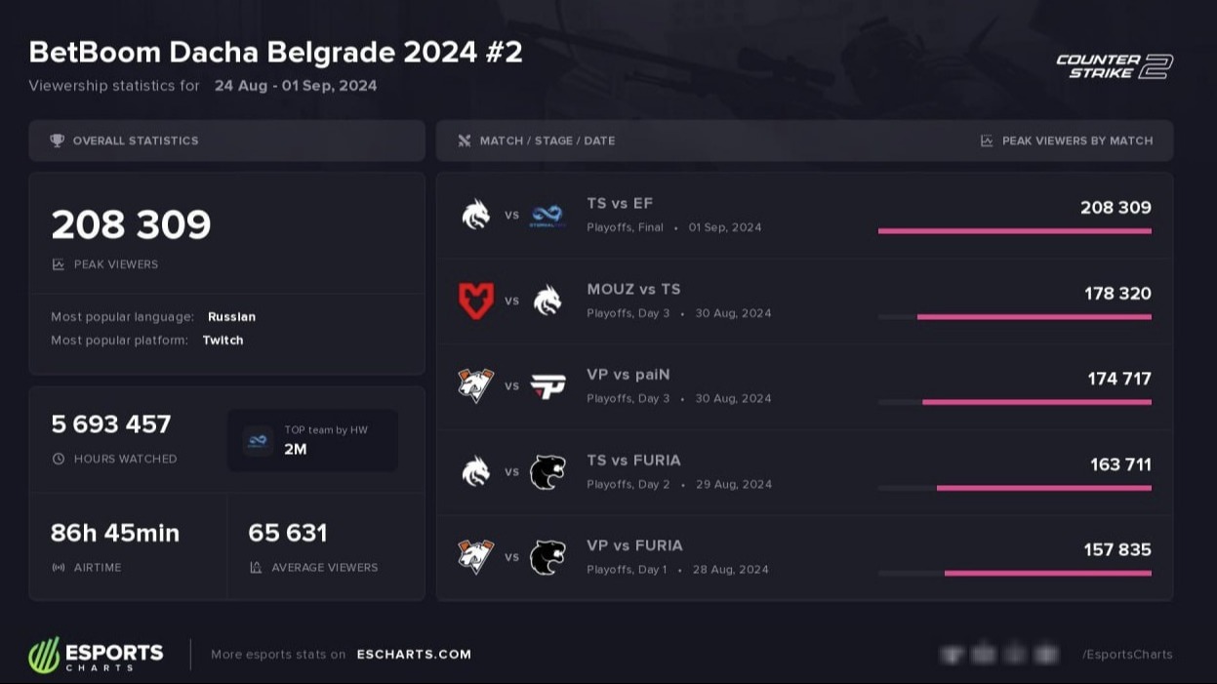This screenshot has height=684, width=1217.
Task: Click the Eternal Fire logo in final row
Action: pyautogui.click(x=548, y=215)
